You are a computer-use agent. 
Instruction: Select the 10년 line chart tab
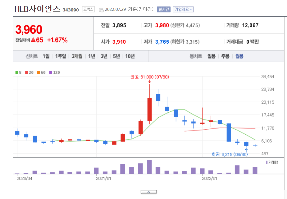(x=130, y=56)
